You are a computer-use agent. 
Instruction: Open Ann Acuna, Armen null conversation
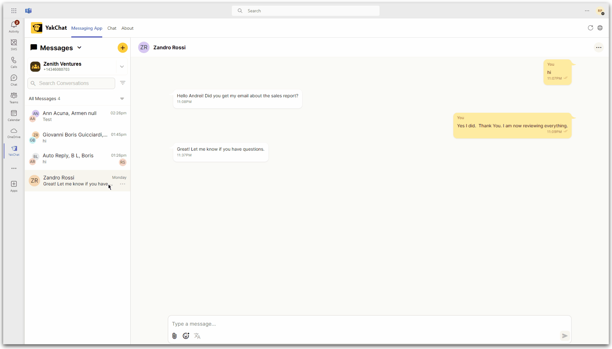[x=78, y=116]
